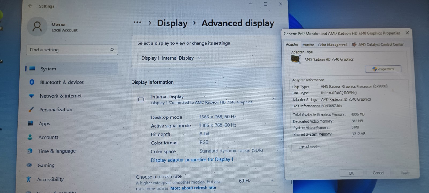
Task: Click the Accessibility figure icon
Action: [x=29, y=179]
